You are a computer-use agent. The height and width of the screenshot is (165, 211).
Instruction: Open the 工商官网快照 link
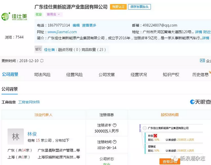pyautogui.click(x=29, y=102)
